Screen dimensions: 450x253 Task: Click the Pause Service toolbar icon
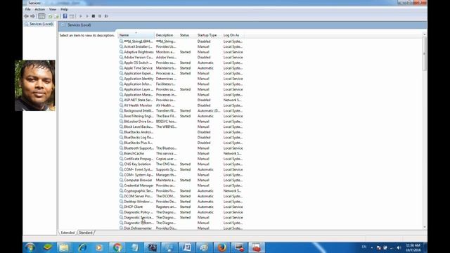pos(100,16)
